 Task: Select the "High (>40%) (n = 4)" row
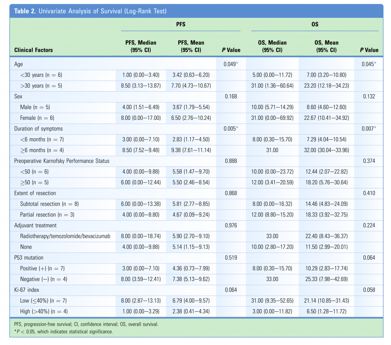coord(44,311)
